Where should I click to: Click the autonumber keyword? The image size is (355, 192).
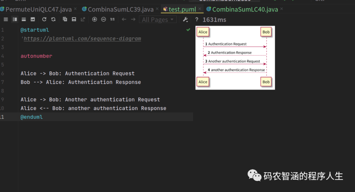[36, 56]
